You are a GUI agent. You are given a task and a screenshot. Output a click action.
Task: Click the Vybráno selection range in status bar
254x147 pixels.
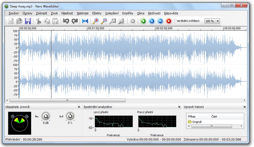[x=154, y=140]
